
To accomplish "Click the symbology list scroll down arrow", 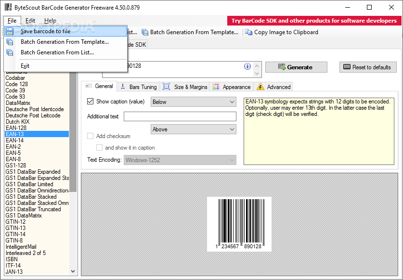I will coord(73,271).
